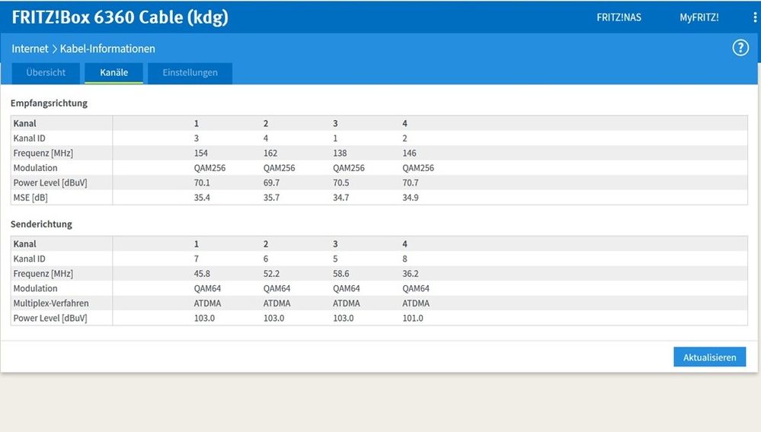
Task: Click the MSE [dB] row label
Action: pos(30,198)
